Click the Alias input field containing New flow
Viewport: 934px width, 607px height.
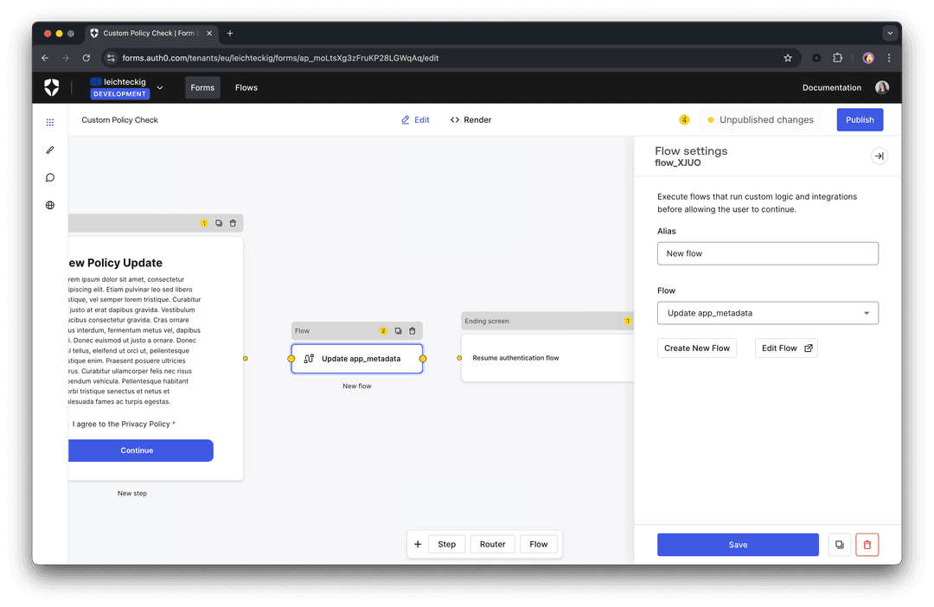(767, 253)
